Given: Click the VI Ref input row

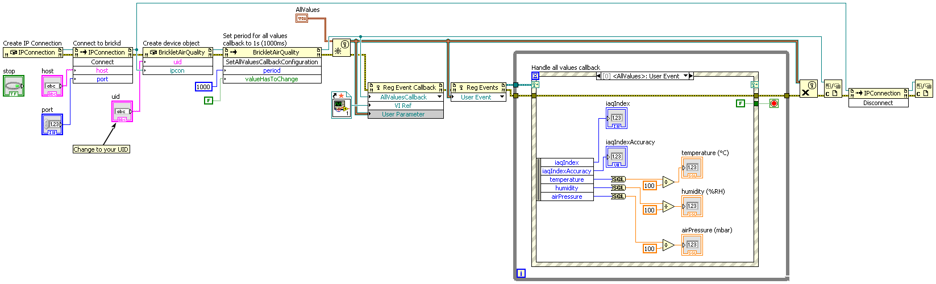Looking at the screenshot, I should click(x=406, y=106).
